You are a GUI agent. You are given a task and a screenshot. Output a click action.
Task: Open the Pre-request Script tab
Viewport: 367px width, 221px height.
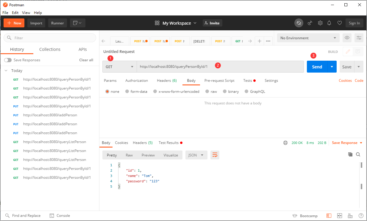219,81
